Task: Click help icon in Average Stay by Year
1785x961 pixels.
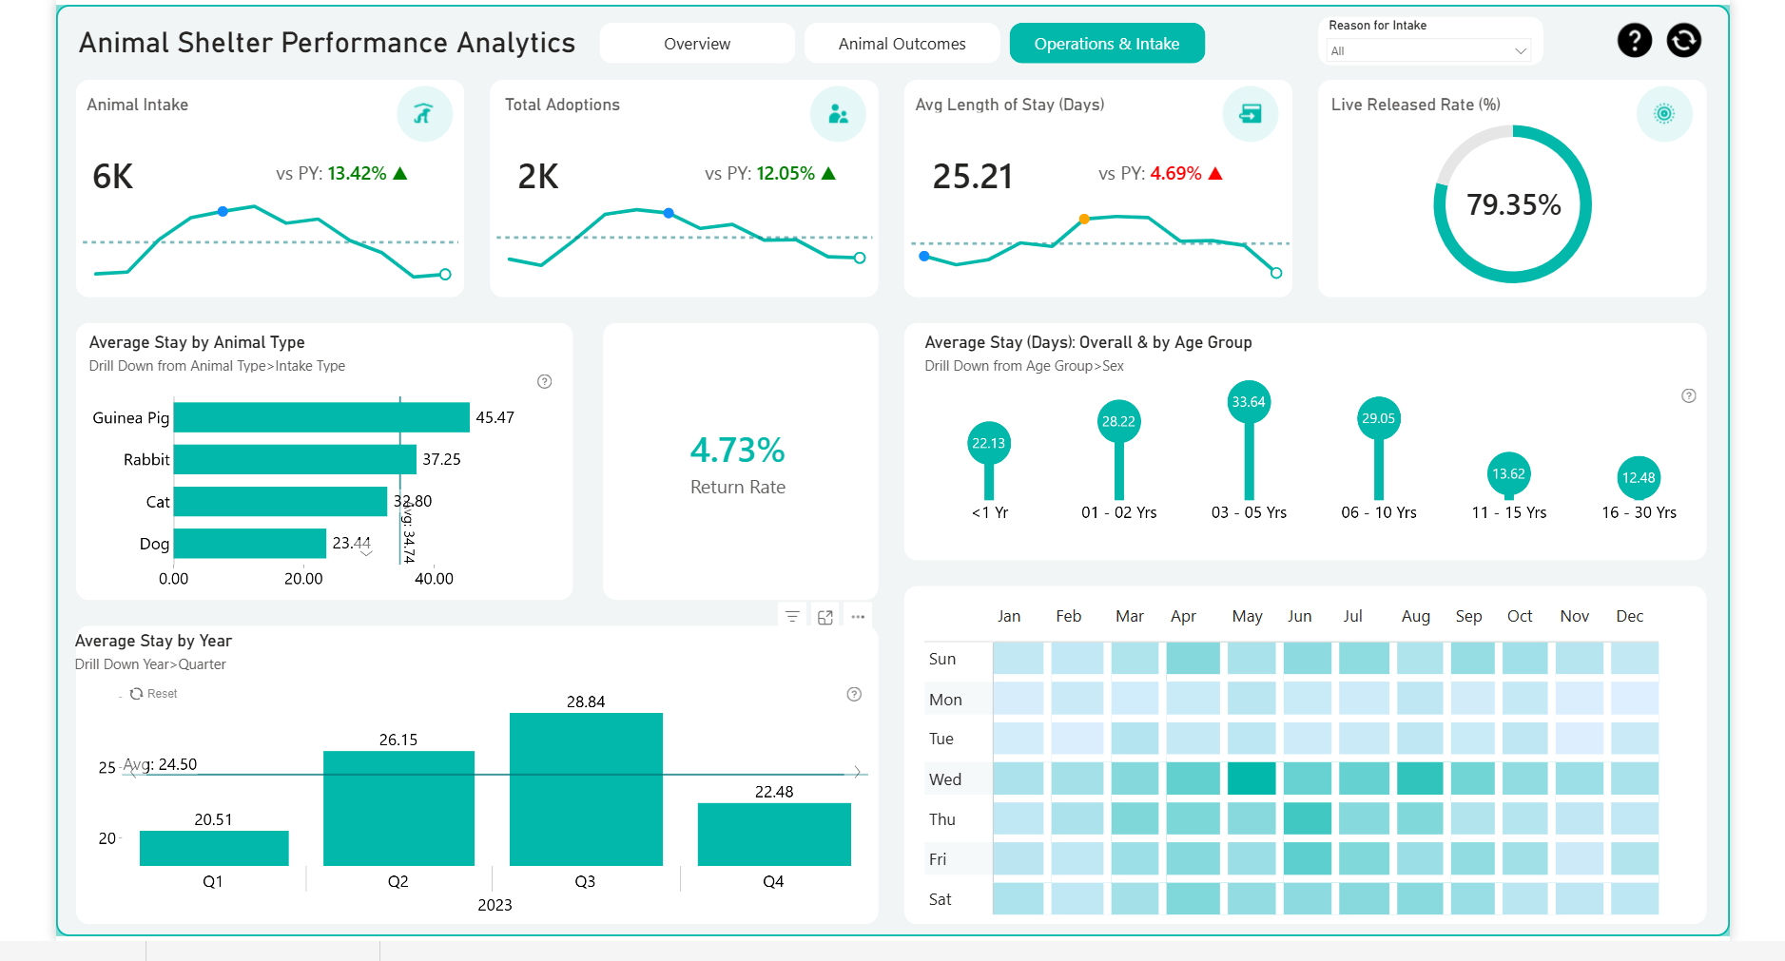Action: [x=854, y=695]
